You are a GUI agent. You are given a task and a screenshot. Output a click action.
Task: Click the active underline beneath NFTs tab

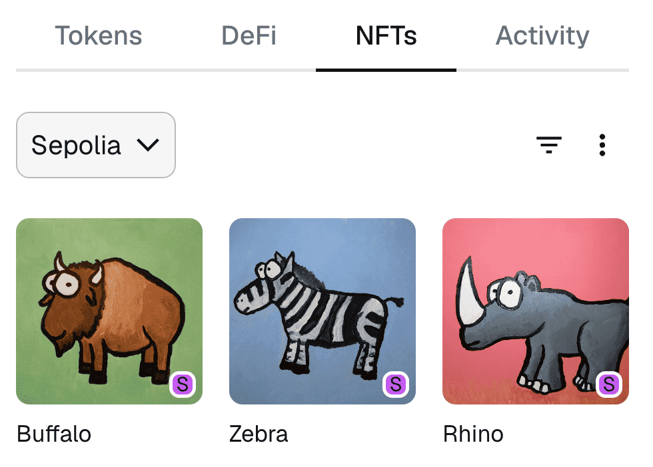(386, 70)
